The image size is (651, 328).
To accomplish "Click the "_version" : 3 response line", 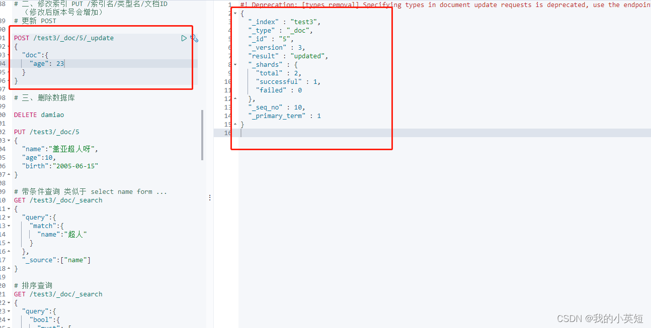I will click(277, 48).
